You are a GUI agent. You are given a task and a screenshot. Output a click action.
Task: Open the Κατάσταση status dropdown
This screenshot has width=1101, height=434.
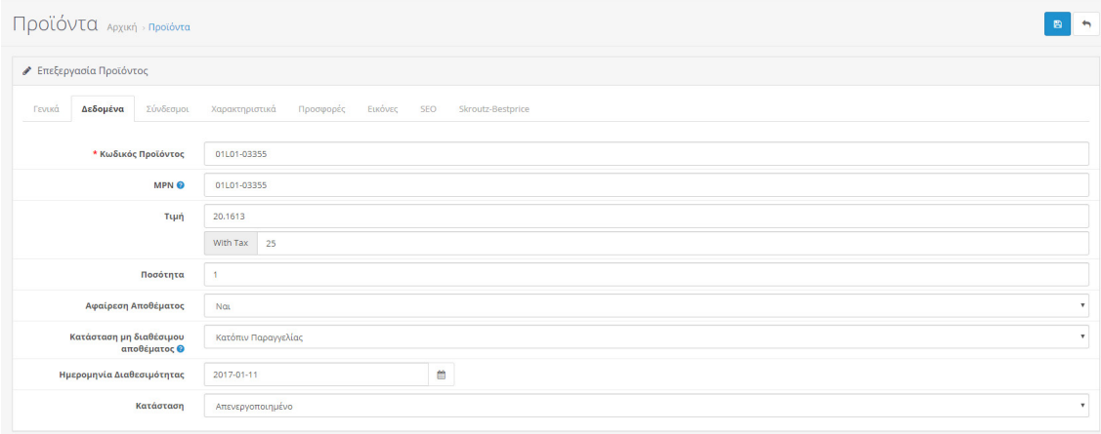tap(646, 405)
